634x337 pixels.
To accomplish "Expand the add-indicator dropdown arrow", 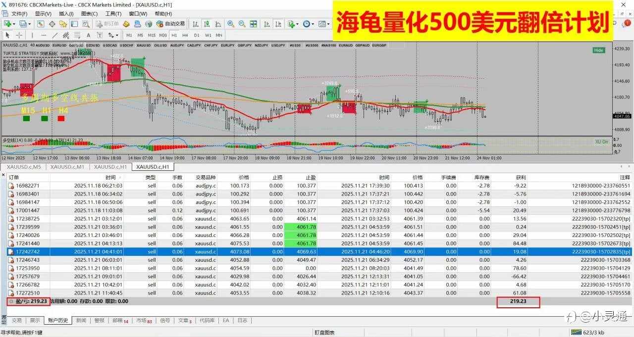I will (x=297, y=24).
